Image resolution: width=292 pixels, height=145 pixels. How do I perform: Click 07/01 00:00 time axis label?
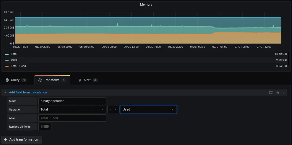click(198, 47)
